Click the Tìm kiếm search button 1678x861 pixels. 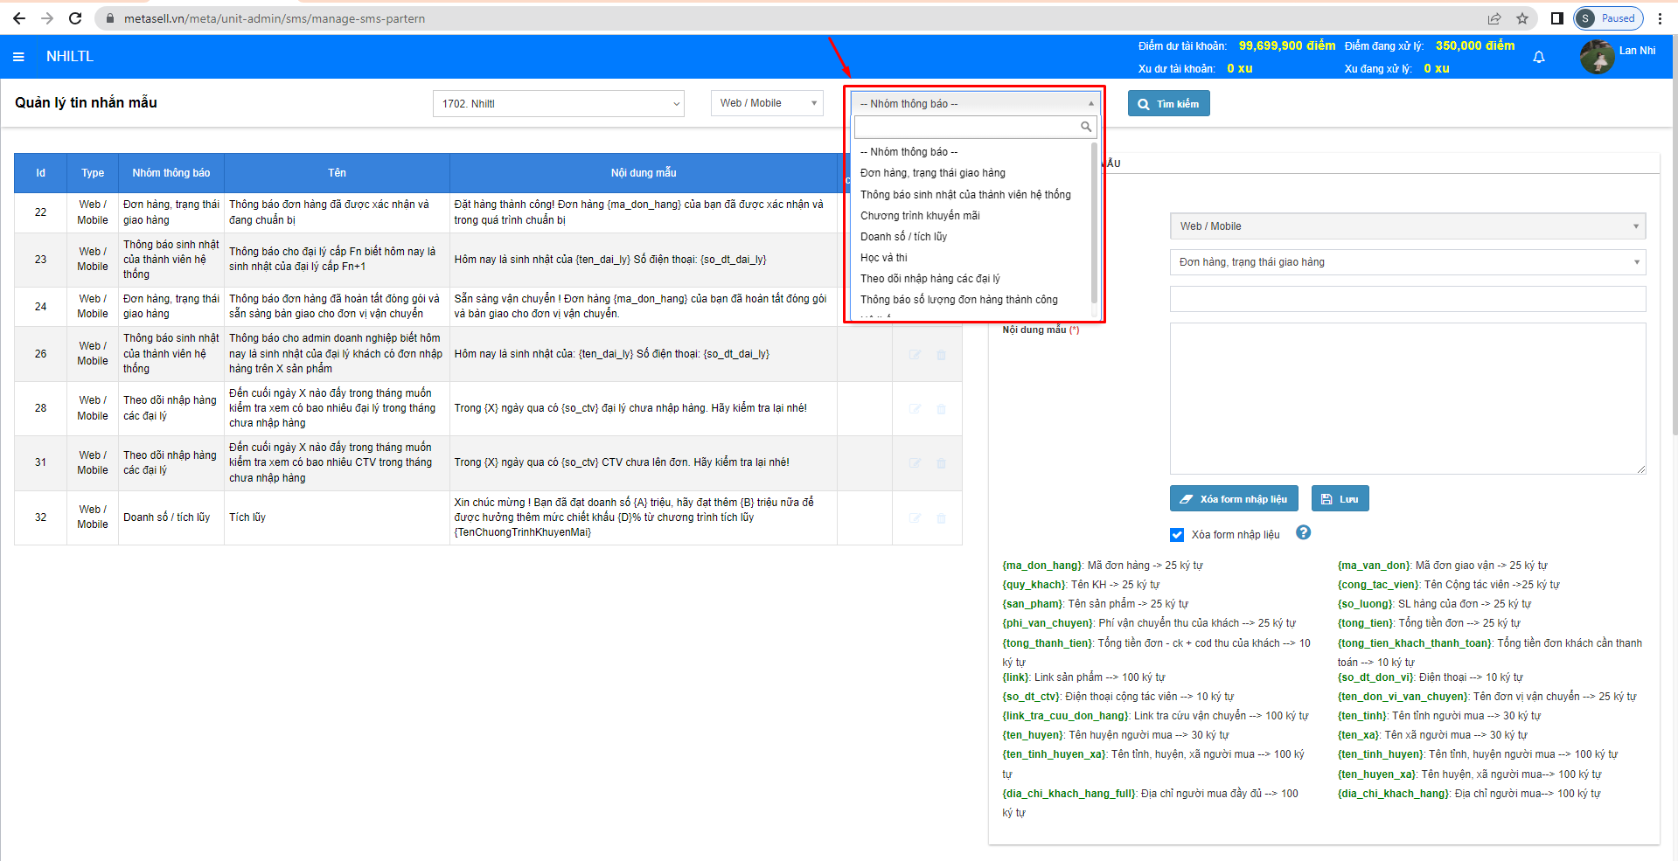coord(1168,104)
